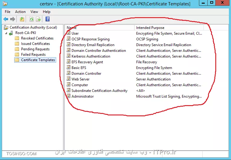Select the OCSP Response Signing template name

(x=91, y=39)
